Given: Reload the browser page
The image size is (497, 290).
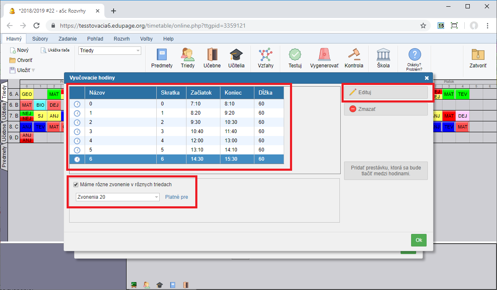Looking at the screenshot, I should [x=36, y=26].
